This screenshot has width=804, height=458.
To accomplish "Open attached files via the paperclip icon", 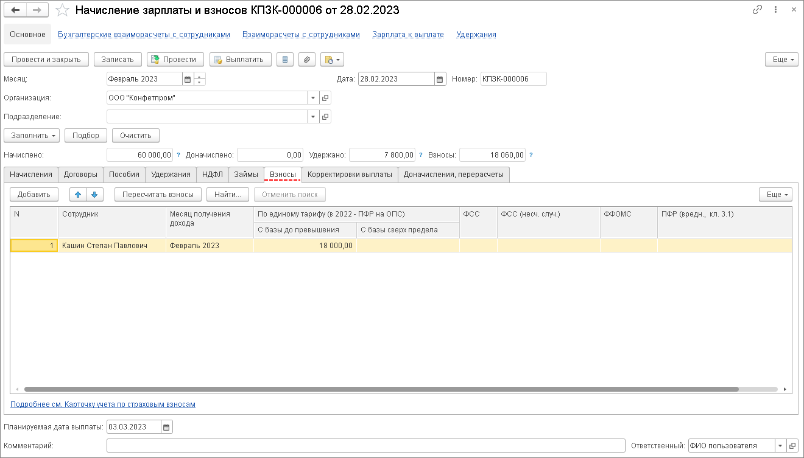I will tap(307, 59).
